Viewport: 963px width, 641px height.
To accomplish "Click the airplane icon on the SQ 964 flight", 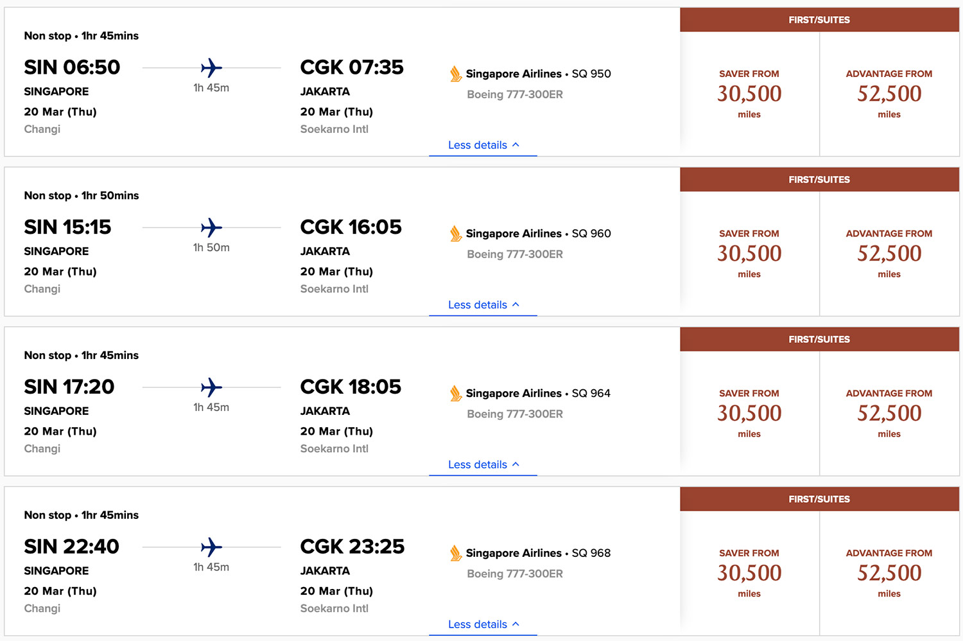I will pyautogui.click(x=211, y=387).
